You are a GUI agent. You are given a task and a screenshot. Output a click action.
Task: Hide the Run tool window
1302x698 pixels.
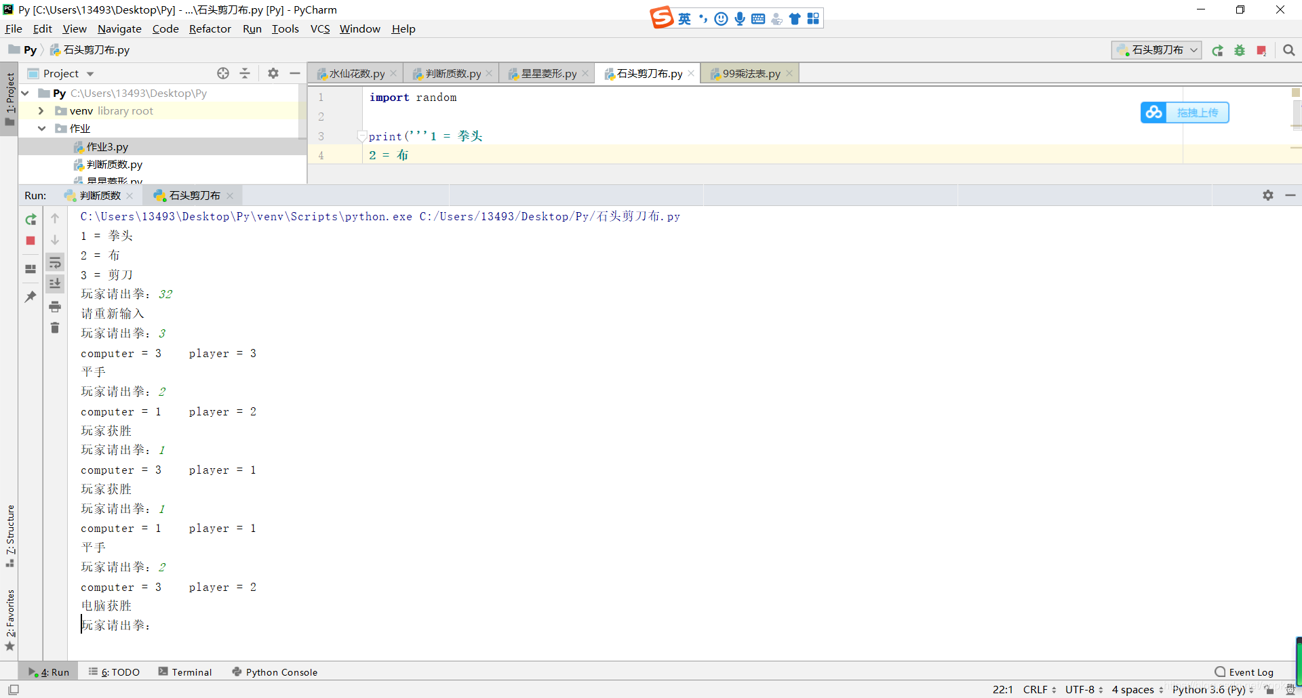pyautogui.click(x=1290, y=195)
